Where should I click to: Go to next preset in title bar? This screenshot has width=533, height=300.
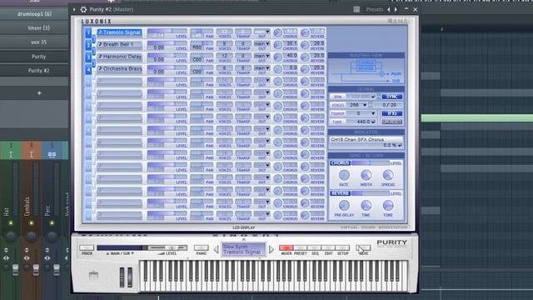pos(396,9)
